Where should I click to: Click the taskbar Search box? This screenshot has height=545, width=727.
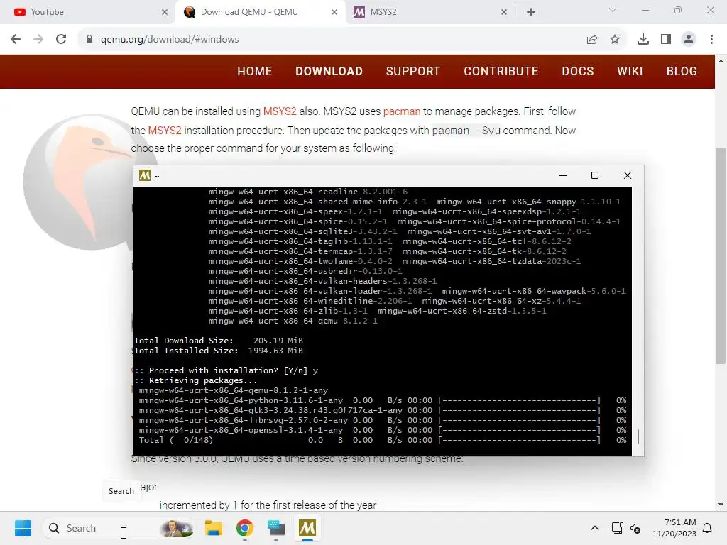(x=119, y=528)
